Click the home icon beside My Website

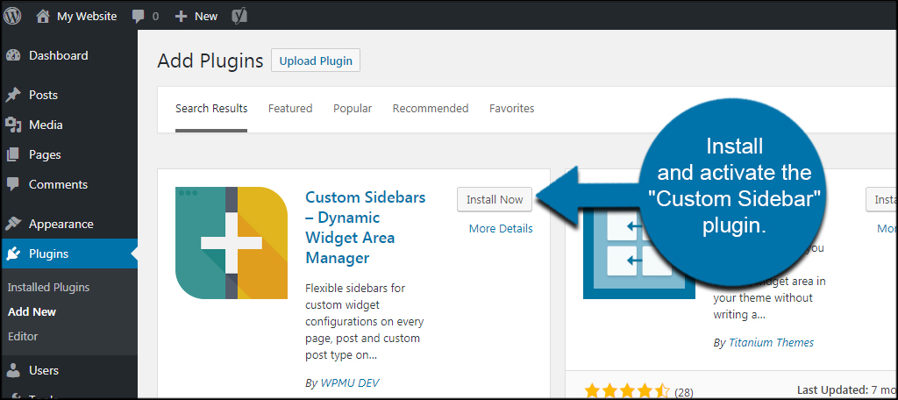43,16
